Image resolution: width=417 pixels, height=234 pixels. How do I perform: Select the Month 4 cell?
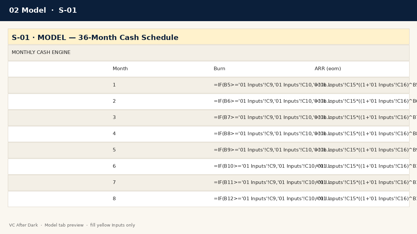coord(159,134)
